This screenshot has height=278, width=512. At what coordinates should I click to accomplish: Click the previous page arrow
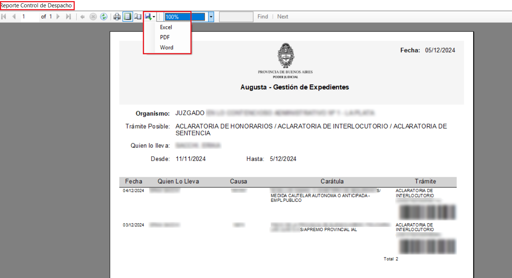14,17
